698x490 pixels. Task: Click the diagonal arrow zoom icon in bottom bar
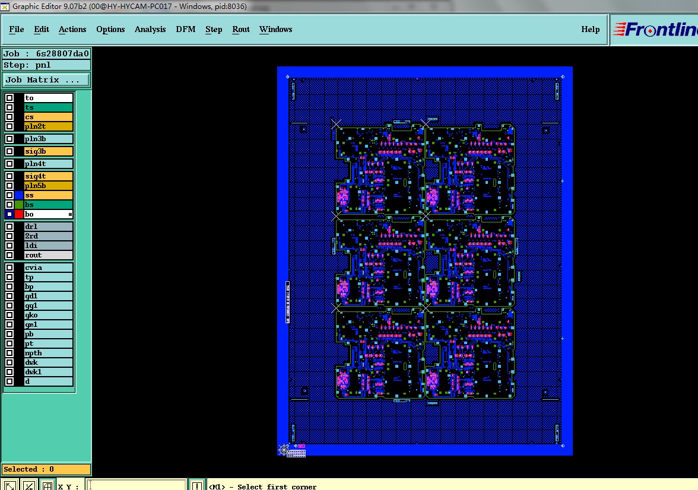(9, 485)
